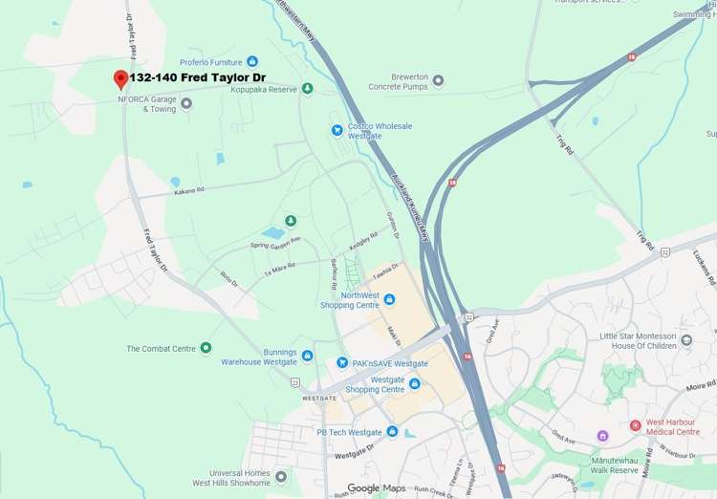Screen dimensions: 717x499
Task: Select the Universal Homes West Hills Showhome marker
Action: (x=281, y=477)
